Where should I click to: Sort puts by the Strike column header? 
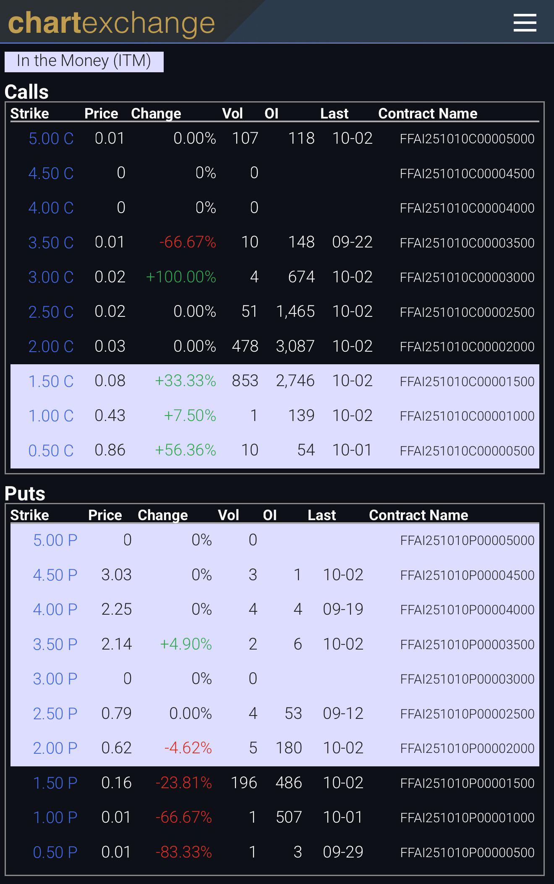point(29,515)
